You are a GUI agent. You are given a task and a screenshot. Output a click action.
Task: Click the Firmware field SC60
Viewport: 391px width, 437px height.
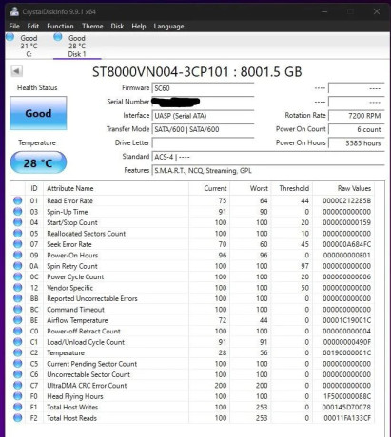click(x=203, y=88)
